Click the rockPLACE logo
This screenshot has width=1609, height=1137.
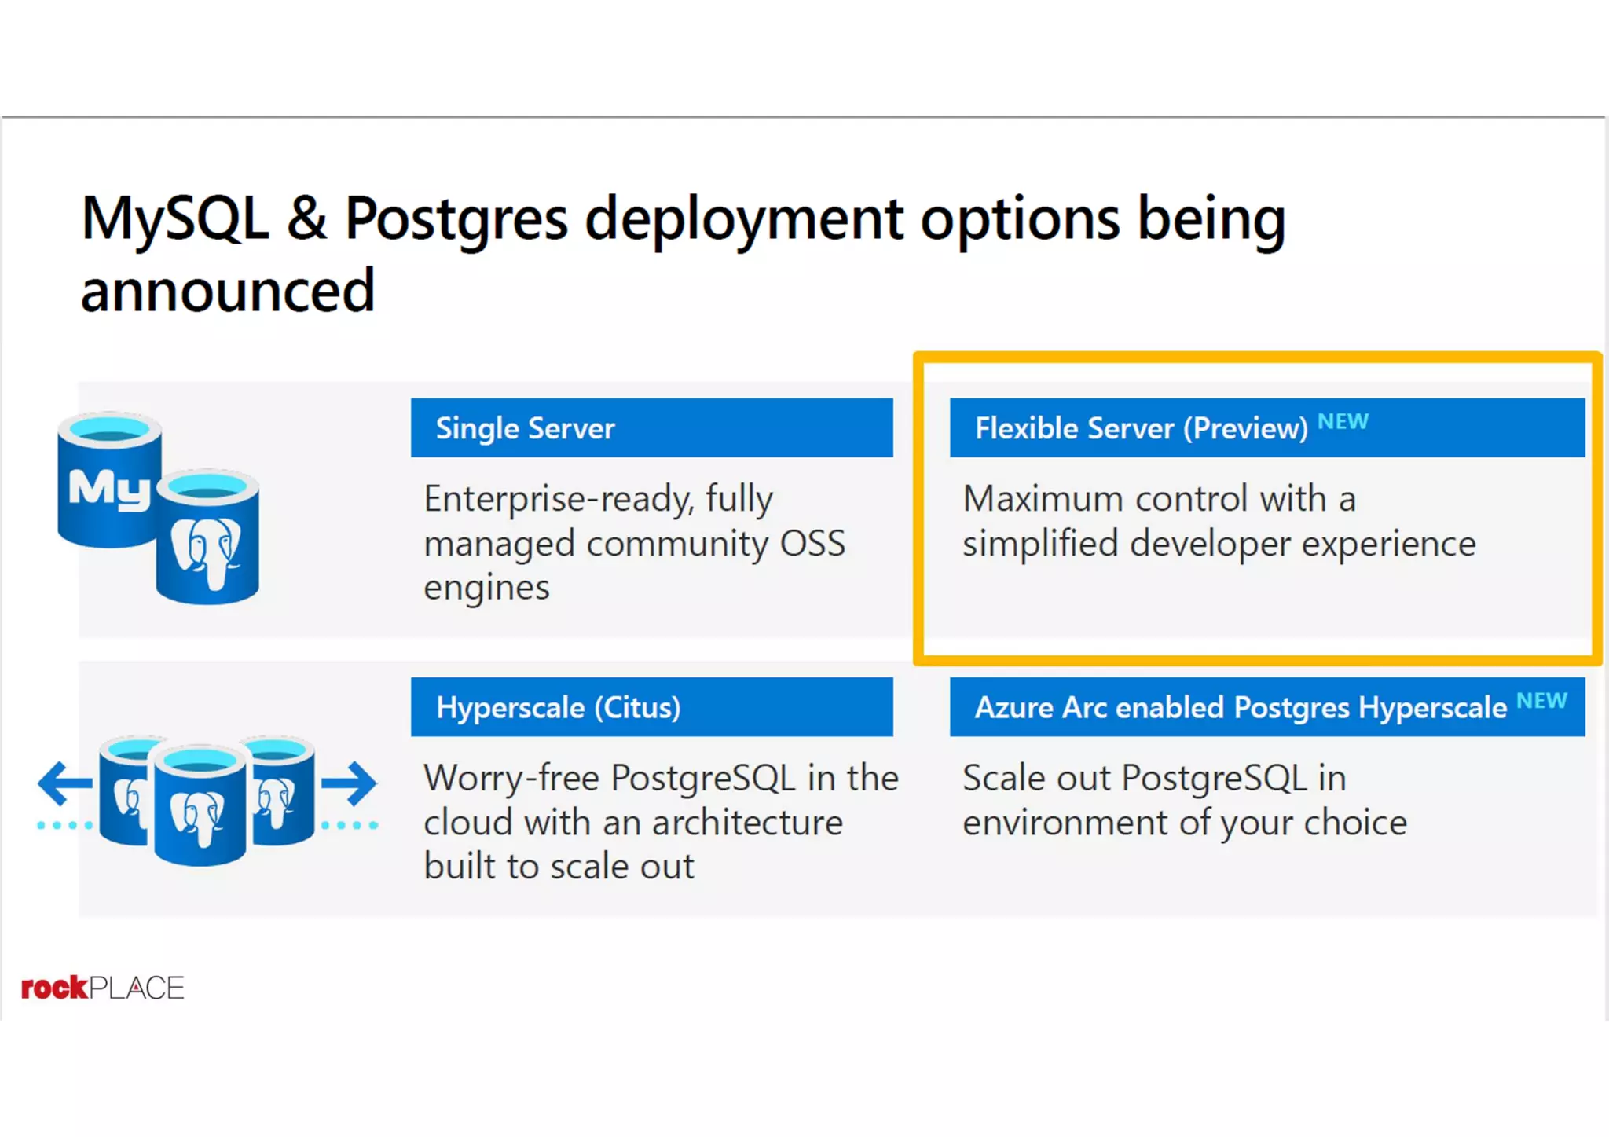pyautogui.click(x=103, y=988)
